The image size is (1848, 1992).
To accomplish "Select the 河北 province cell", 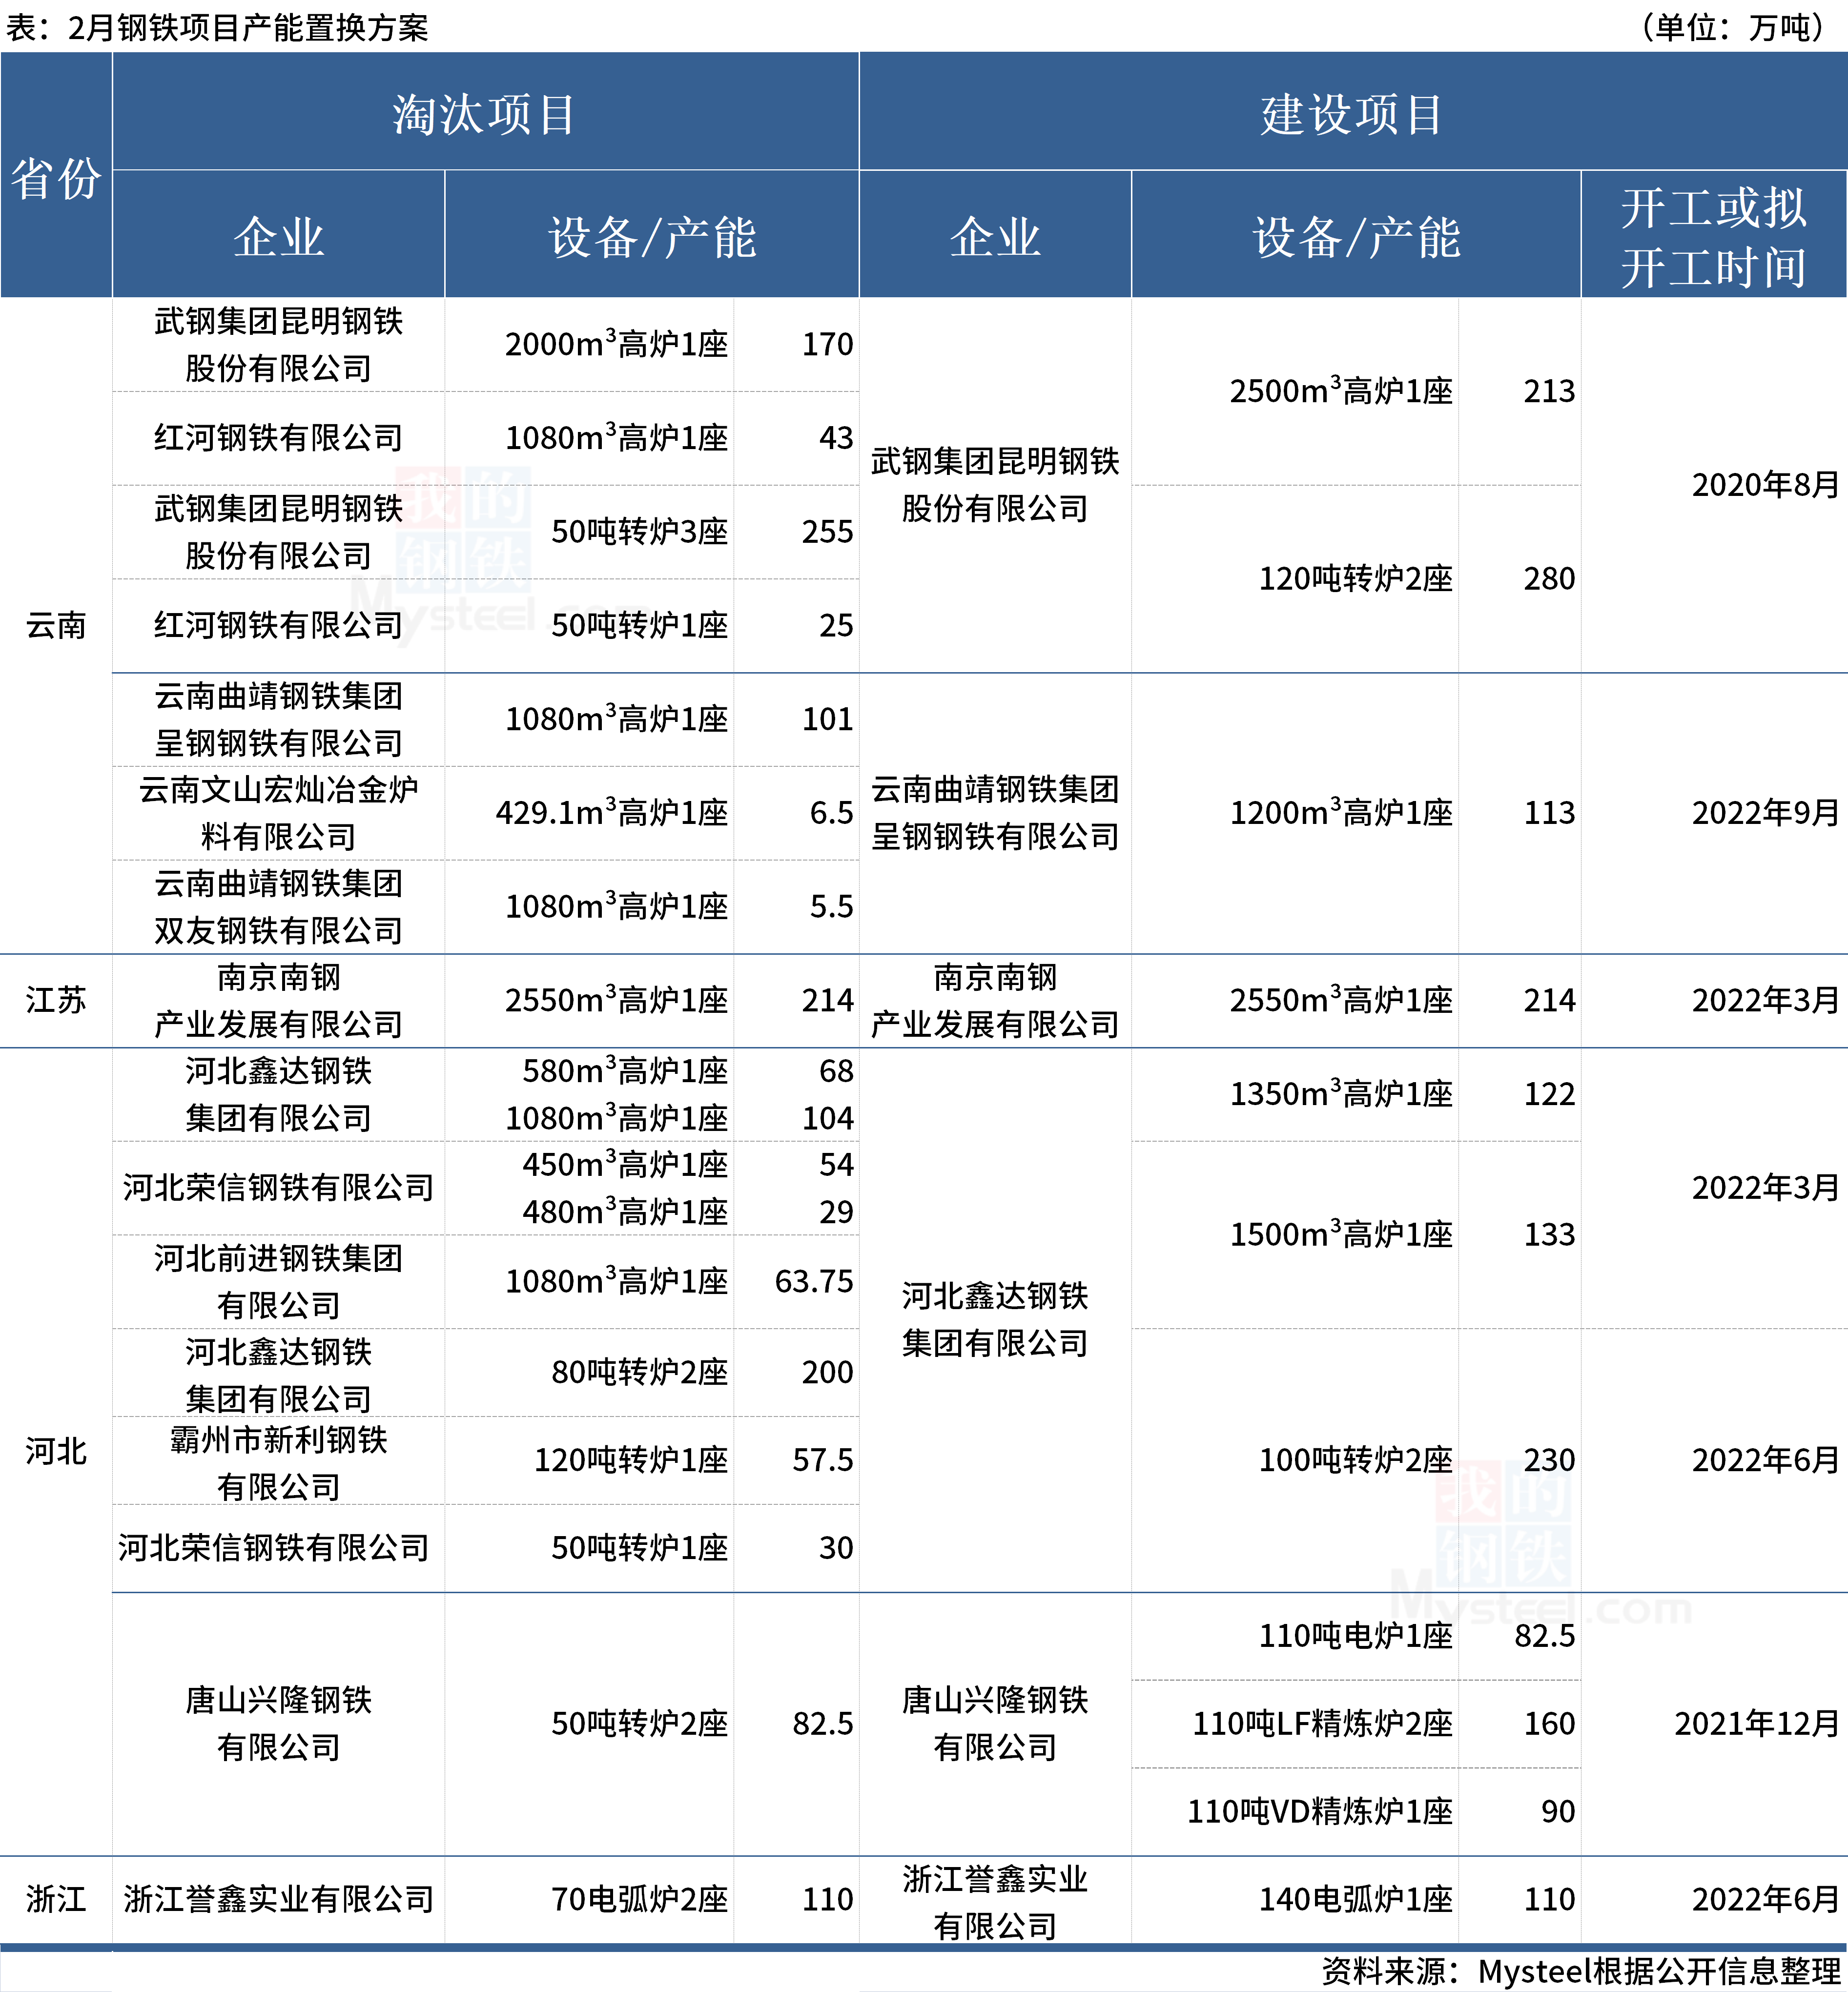I will tap(56, 1451).
